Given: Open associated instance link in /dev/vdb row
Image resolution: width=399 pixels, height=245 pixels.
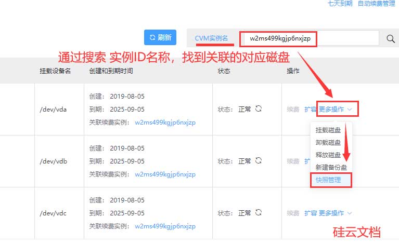Looking at the screenshot, I should 165,174.
